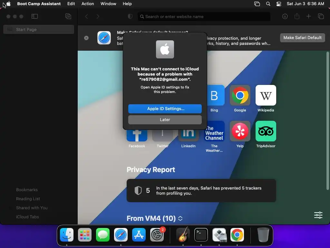Click Make Safari Default button
The image size is (330, 248).
click(302, 38)
